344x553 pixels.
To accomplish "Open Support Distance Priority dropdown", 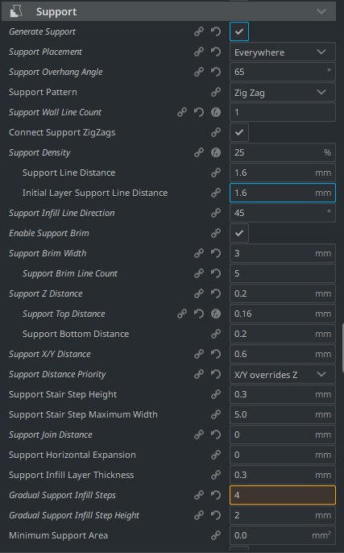I will (282, 374).
